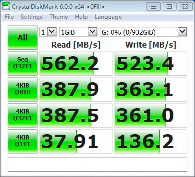
Task: Start the 4KiB Q32T1 test
Action: [x=23, y=115]
